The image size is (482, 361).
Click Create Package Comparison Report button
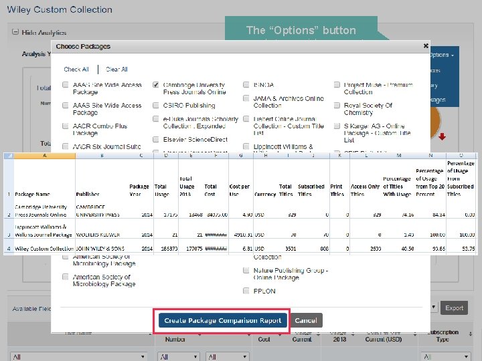(x=222, y=320)
